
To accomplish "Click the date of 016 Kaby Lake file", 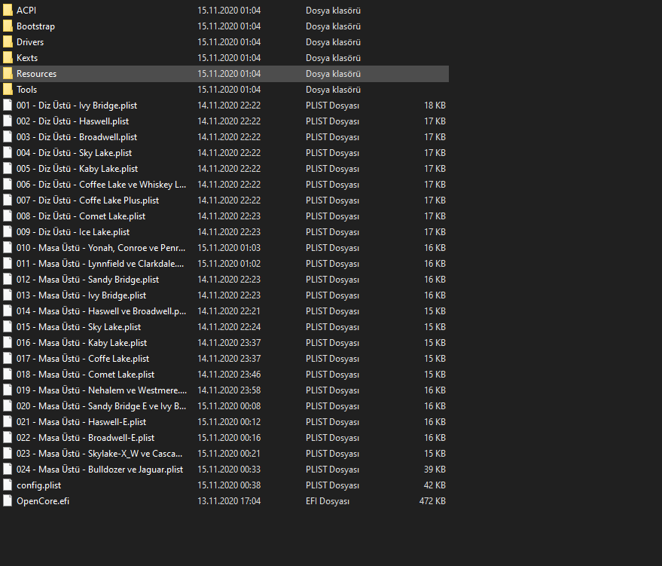I will [229, 343].
